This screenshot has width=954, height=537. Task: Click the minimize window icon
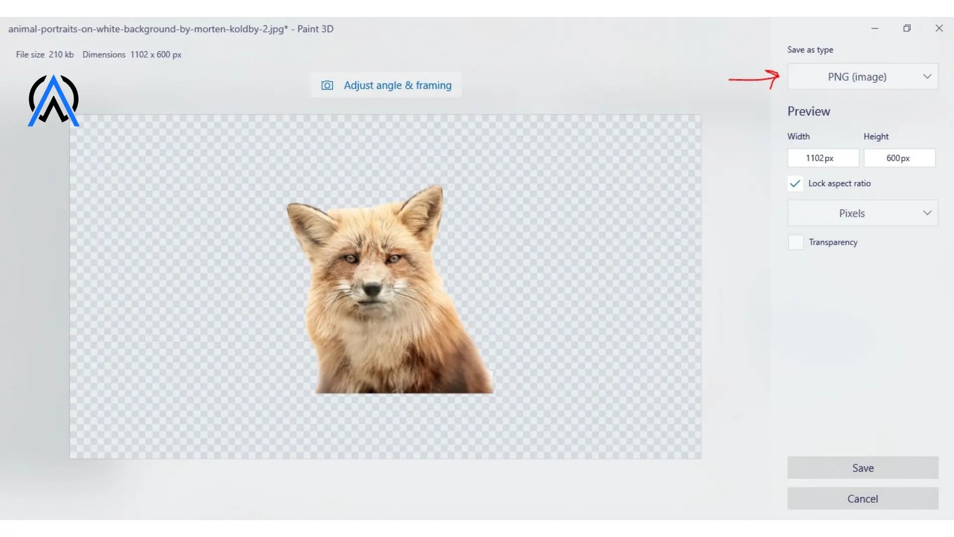point(874,28)
